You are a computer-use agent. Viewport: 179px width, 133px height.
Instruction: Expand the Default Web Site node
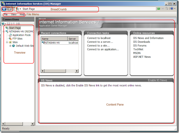pyautogui.click(x=10, y=46)
